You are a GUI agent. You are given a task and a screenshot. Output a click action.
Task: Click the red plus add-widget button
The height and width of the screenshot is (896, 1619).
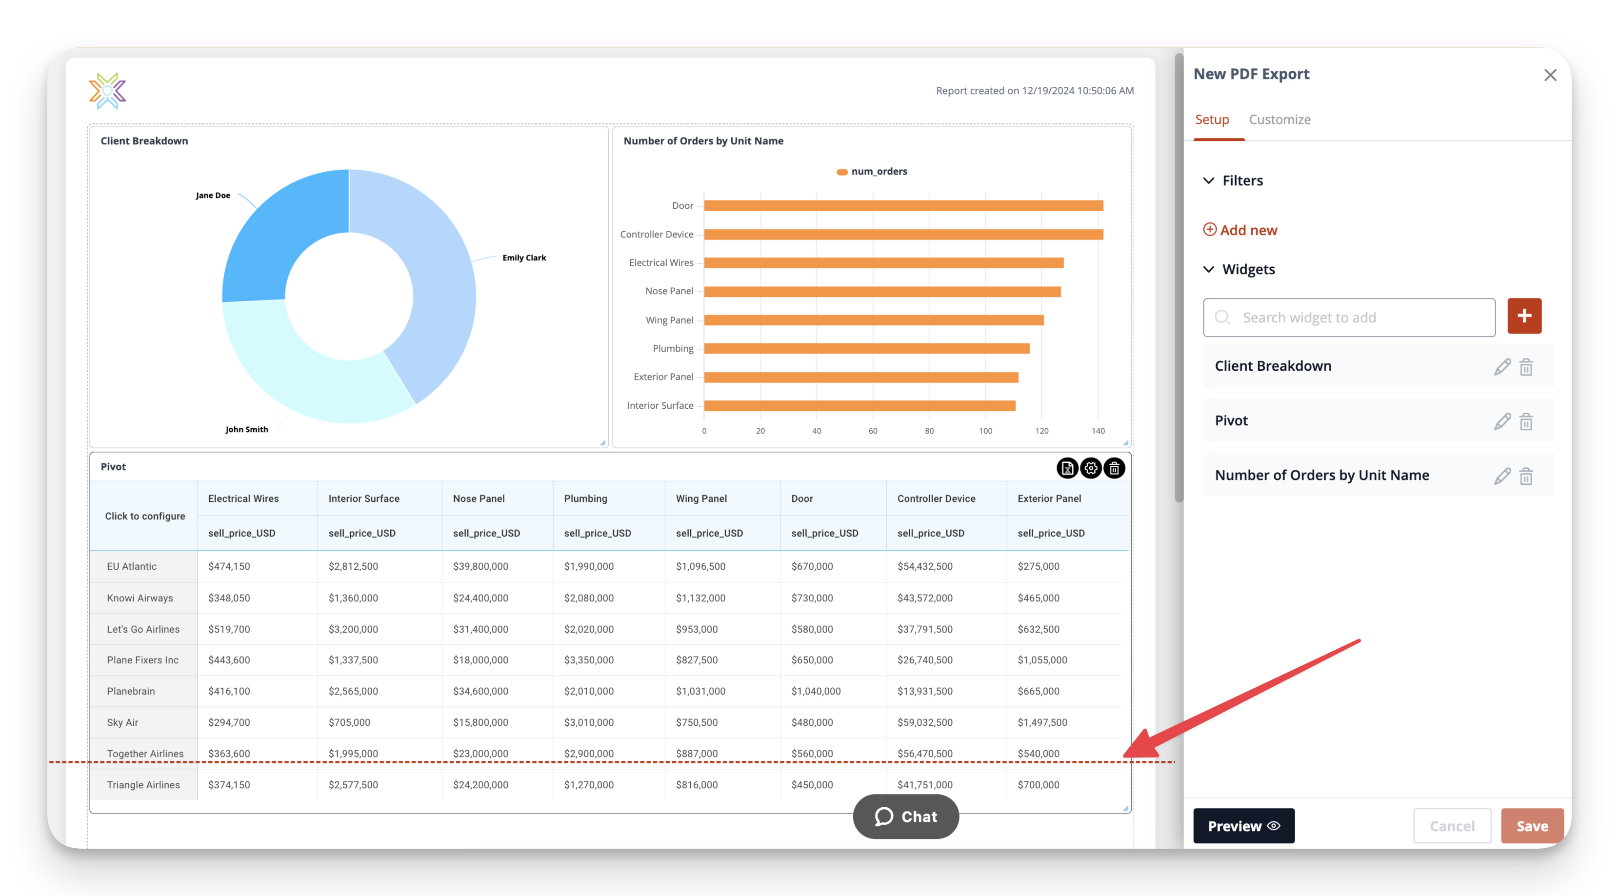tap(1524, 316)
